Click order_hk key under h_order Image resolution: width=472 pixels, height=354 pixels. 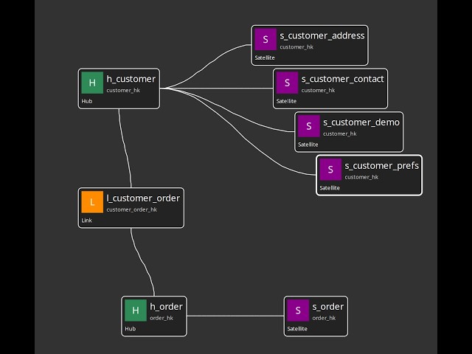pyautogui.click(x=162, y=318)
